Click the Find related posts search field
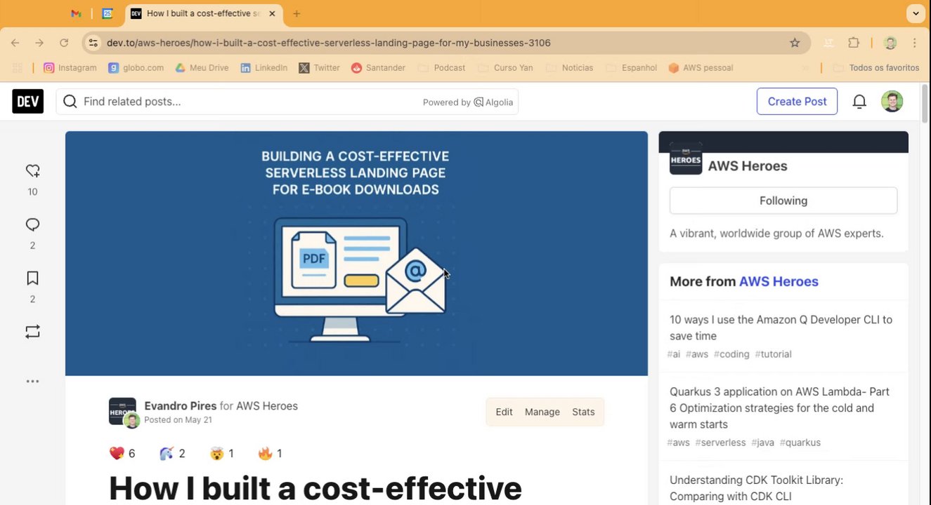 287,102
